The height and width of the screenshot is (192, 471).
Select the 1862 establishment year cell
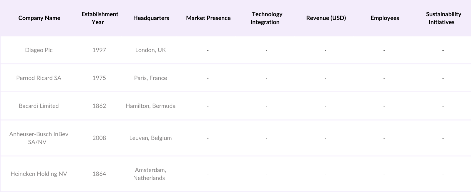99,106
